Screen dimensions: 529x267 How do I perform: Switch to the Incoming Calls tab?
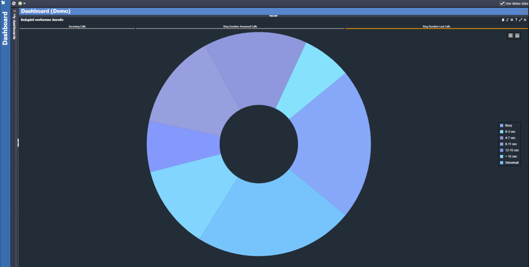77,26
